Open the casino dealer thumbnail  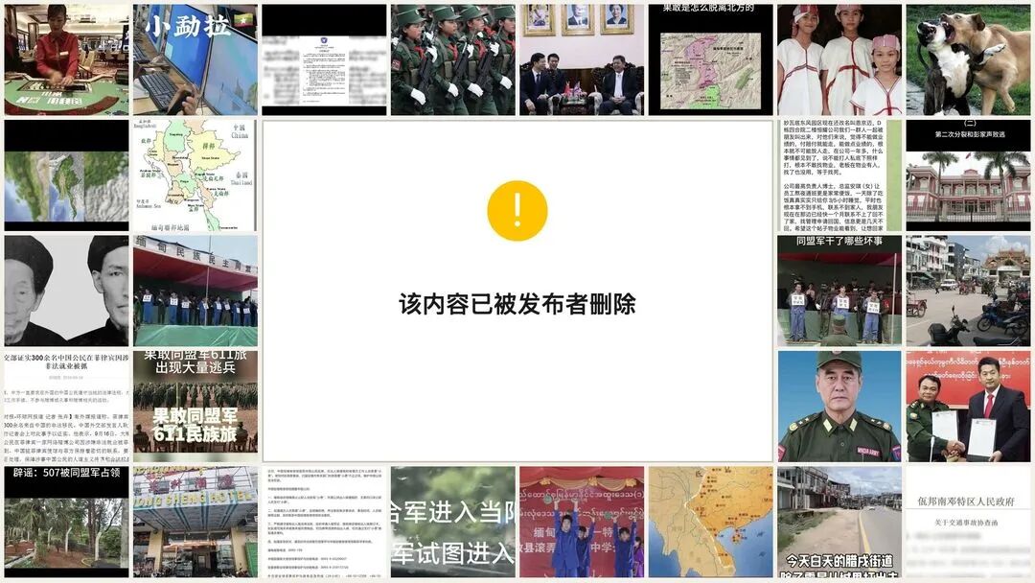(67, 60)
